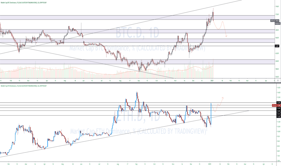This screenshot has height=166, width=281.
Task: Click 7.00 on the ETH price axis
Action: pyautogui.click(x=279, y=161)
